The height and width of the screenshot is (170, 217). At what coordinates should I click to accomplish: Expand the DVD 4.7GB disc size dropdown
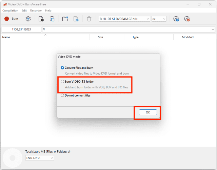coord(40,158)
